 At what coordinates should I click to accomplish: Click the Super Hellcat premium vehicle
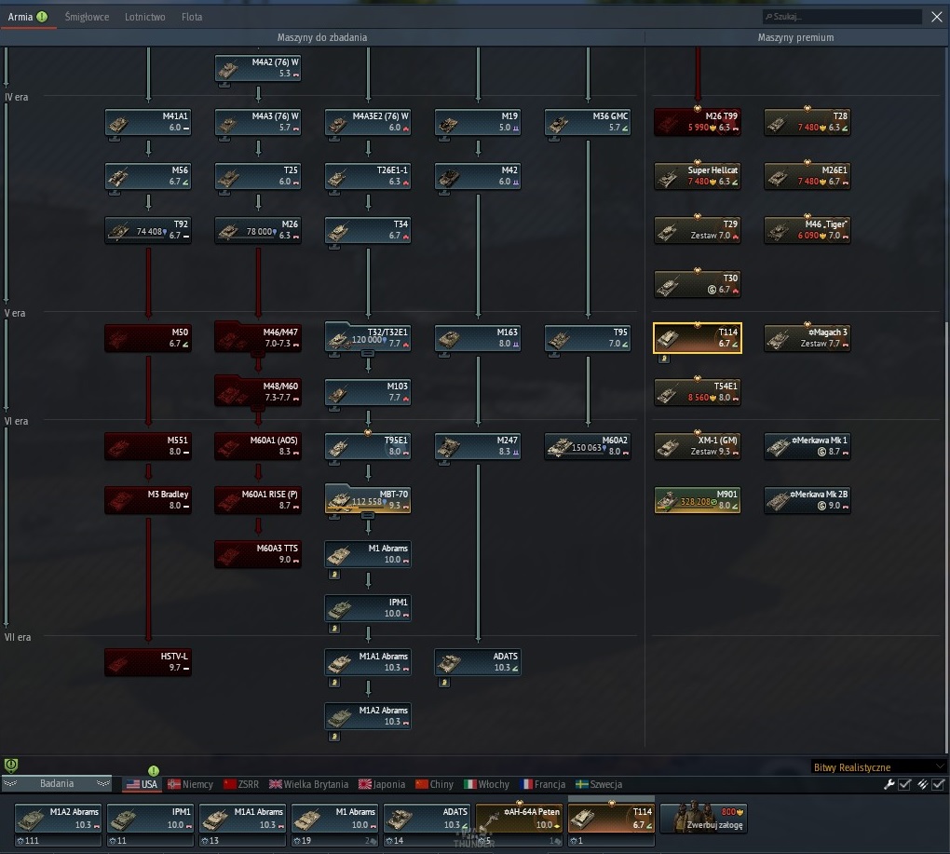pos(698,176)
